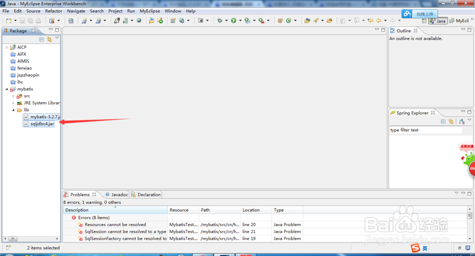Collapse the mybatis project node

pos(7,89)
